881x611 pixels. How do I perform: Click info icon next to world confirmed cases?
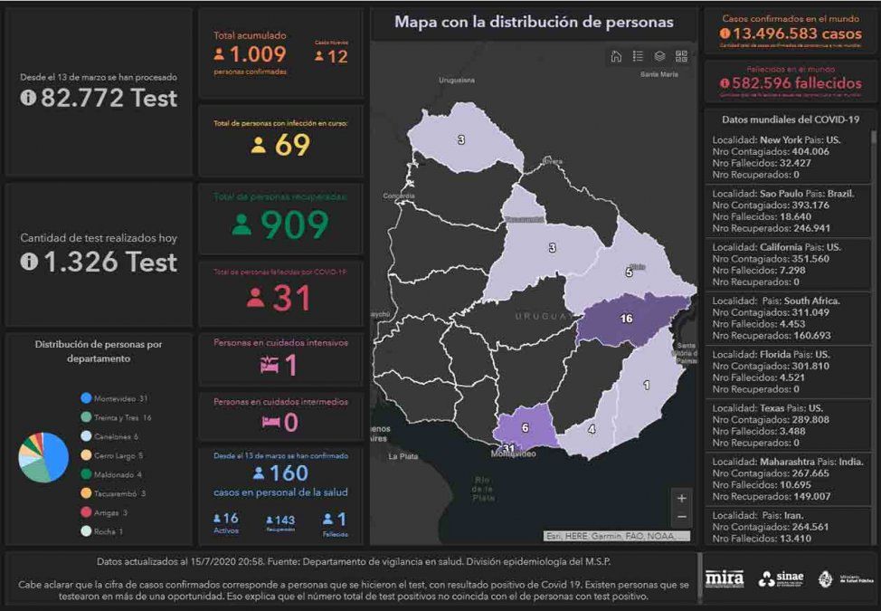(x=725, y=33)
